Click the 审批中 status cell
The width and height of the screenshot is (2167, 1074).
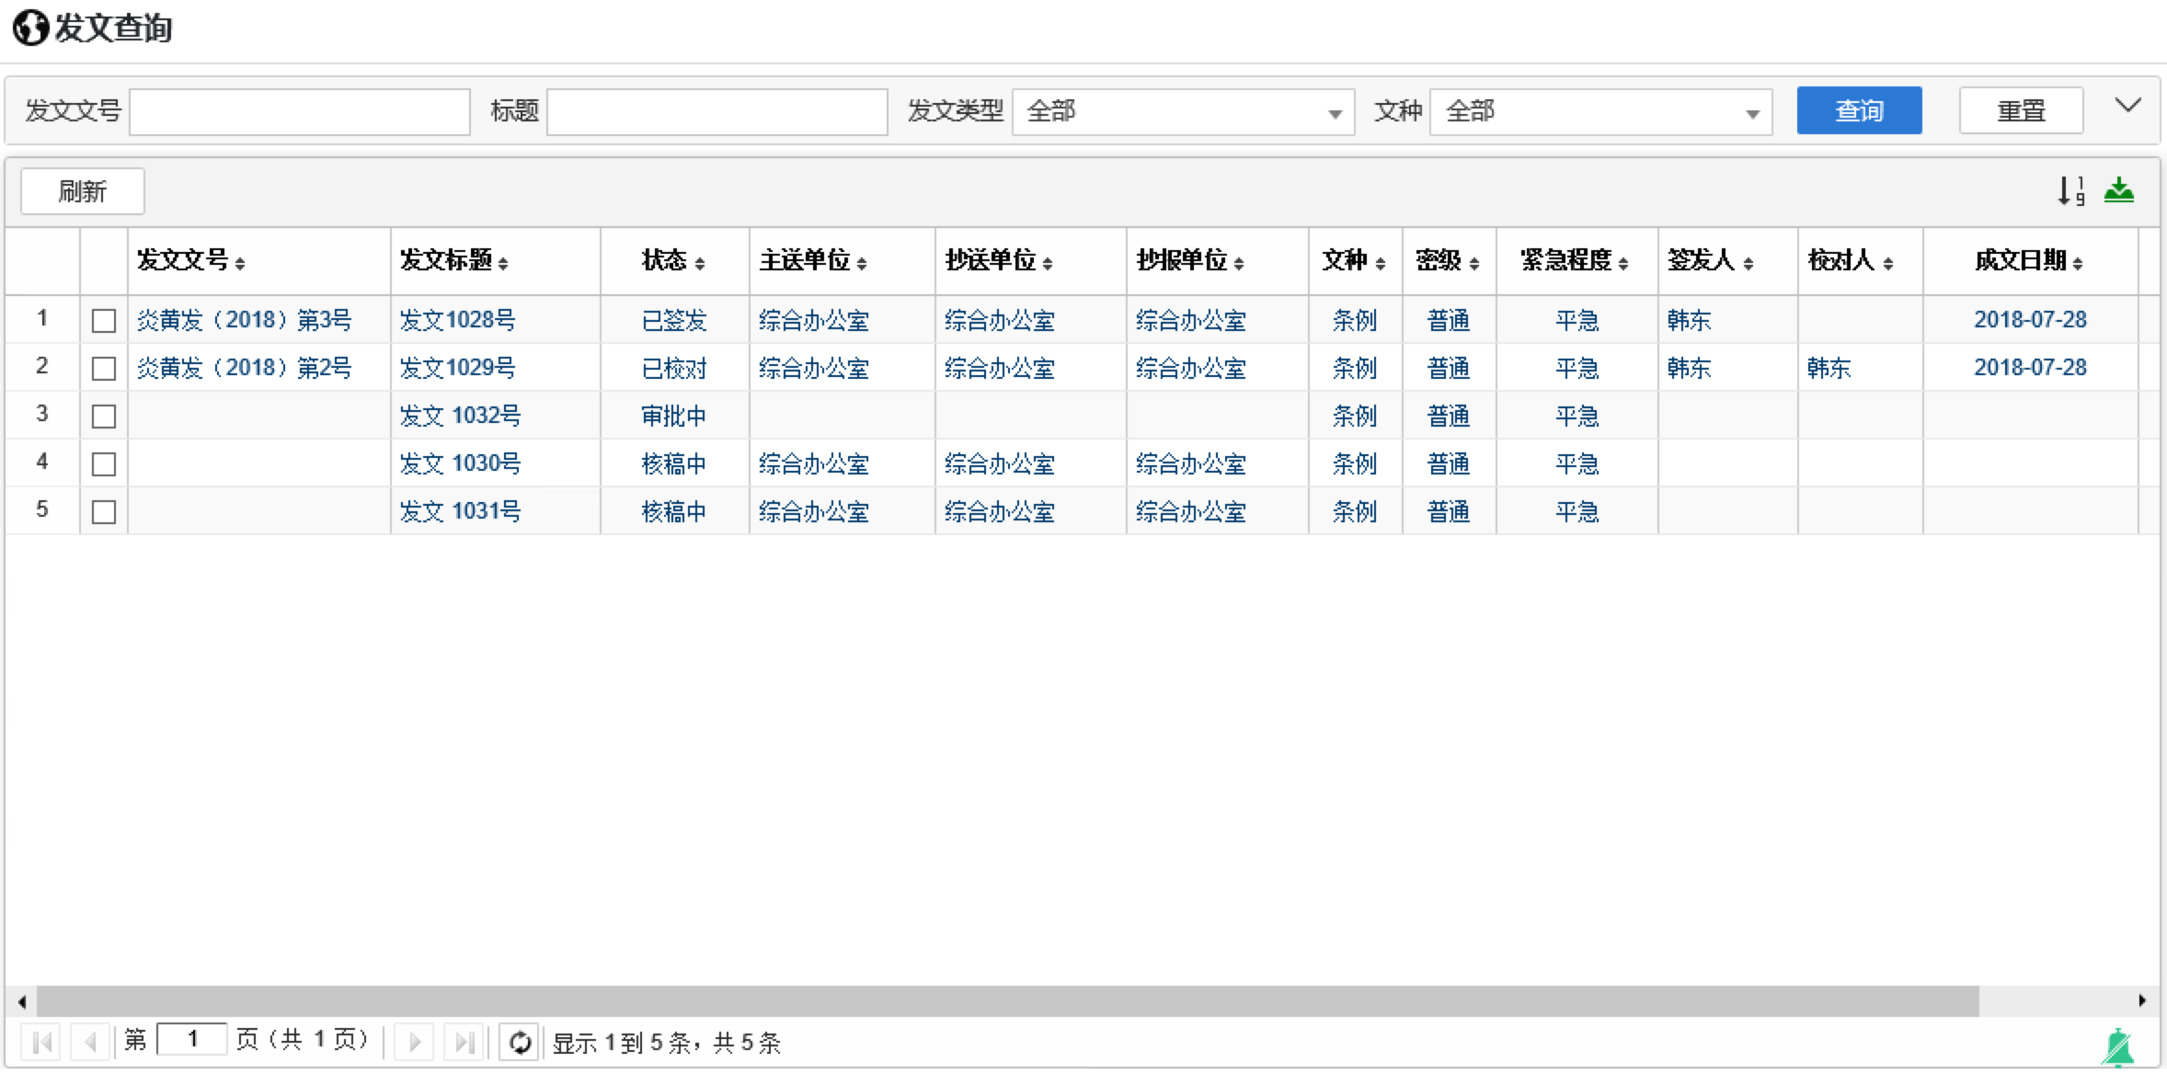[x=674, y=416]
